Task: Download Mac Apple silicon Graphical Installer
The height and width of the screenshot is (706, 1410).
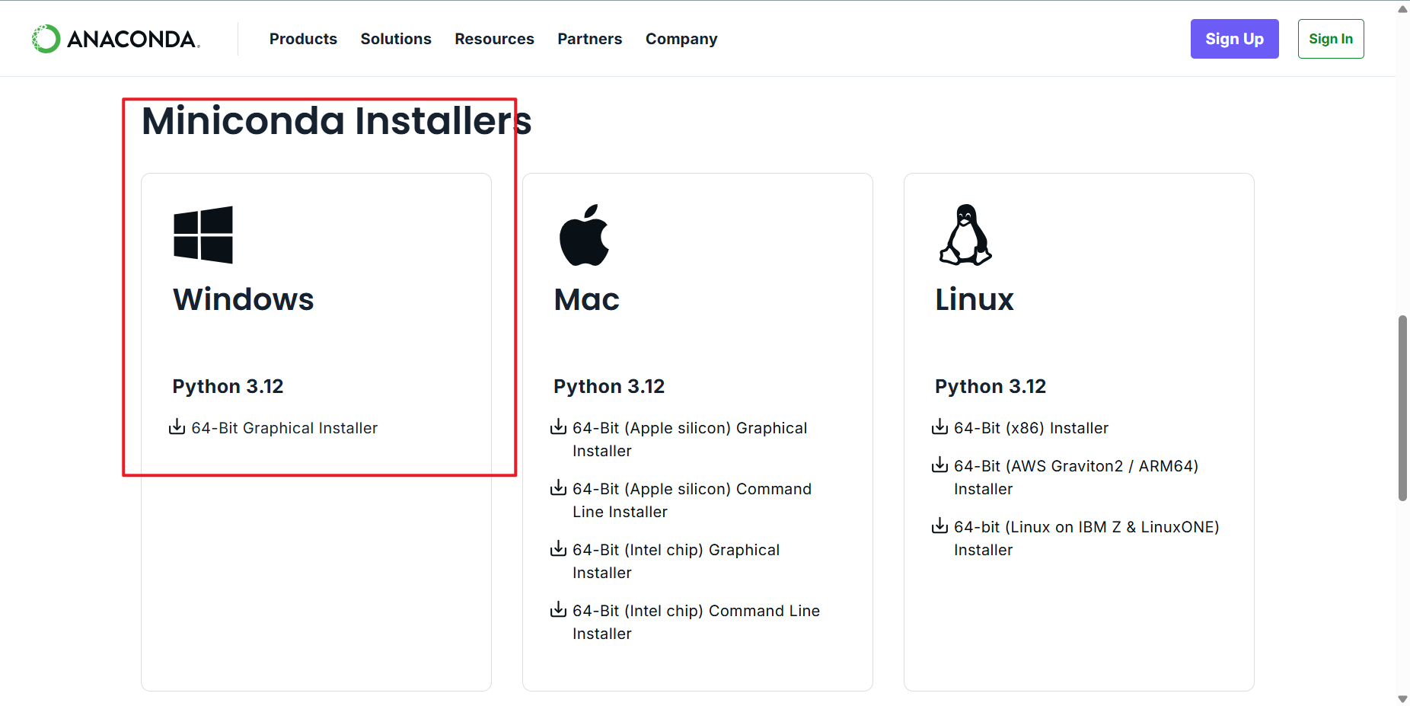Action: (690, 439)
